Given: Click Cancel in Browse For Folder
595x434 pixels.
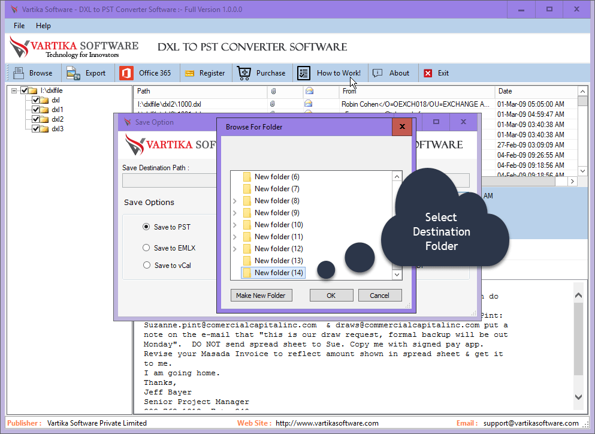Looking at the screenshot, I should point(380,296).
